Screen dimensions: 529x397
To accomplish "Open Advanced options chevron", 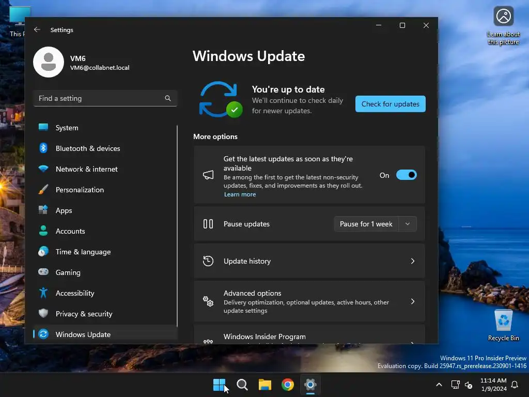I will (x=413, y=301).
